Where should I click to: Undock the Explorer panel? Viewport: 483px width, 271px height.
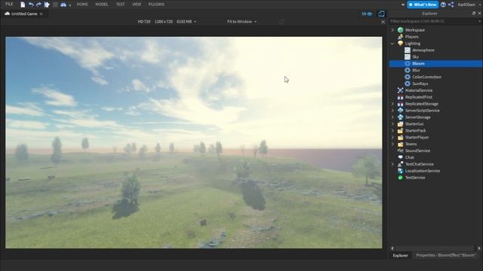coord(474,14)
